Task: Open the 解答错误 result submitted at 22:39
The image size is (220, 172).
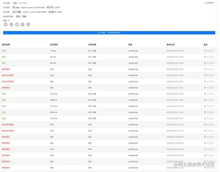Action: (6, 168)
